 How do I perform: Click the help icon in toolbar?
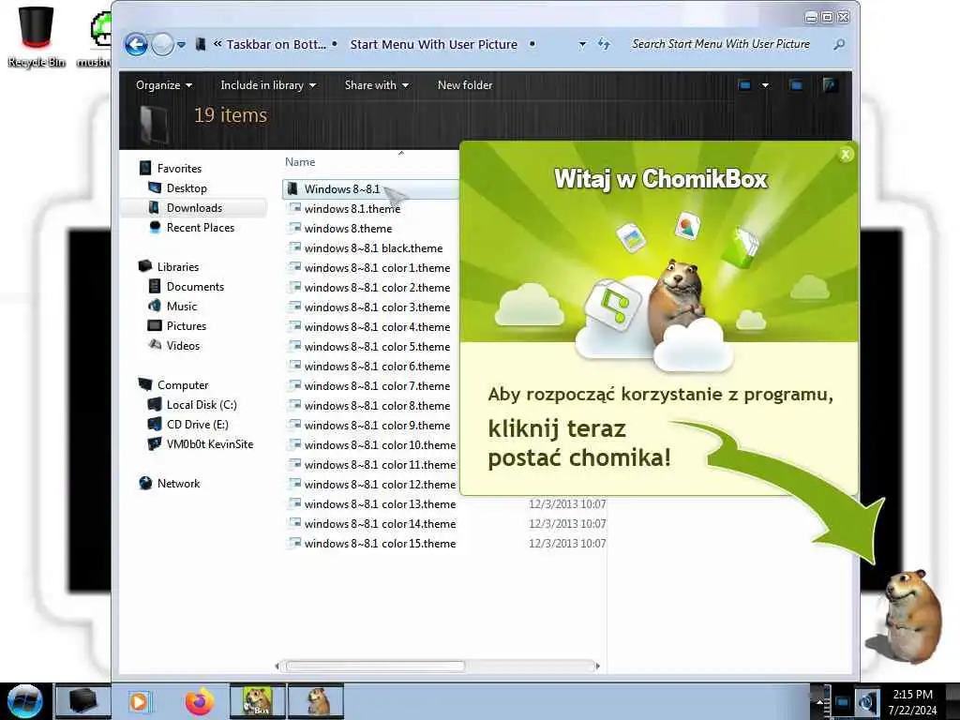tap(830, 85)
